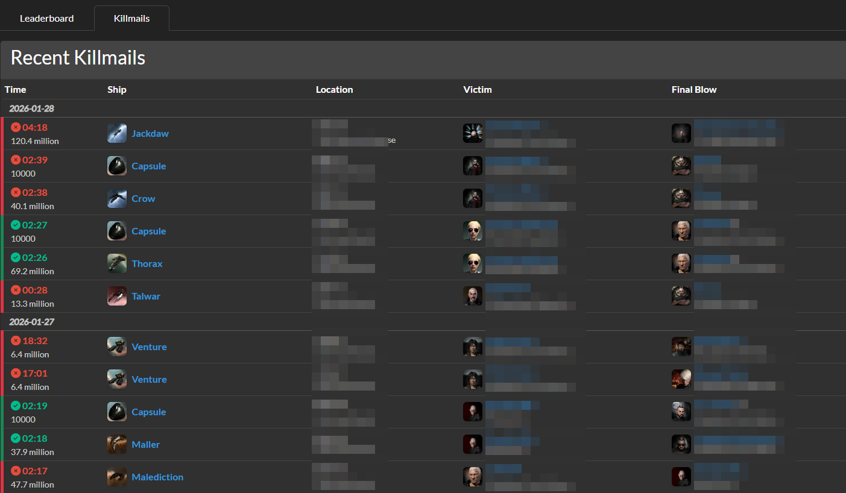Click the Talwar ship icon
This screenshot has height=493, width=846.
pyautogui.click(x=117, y=296)
